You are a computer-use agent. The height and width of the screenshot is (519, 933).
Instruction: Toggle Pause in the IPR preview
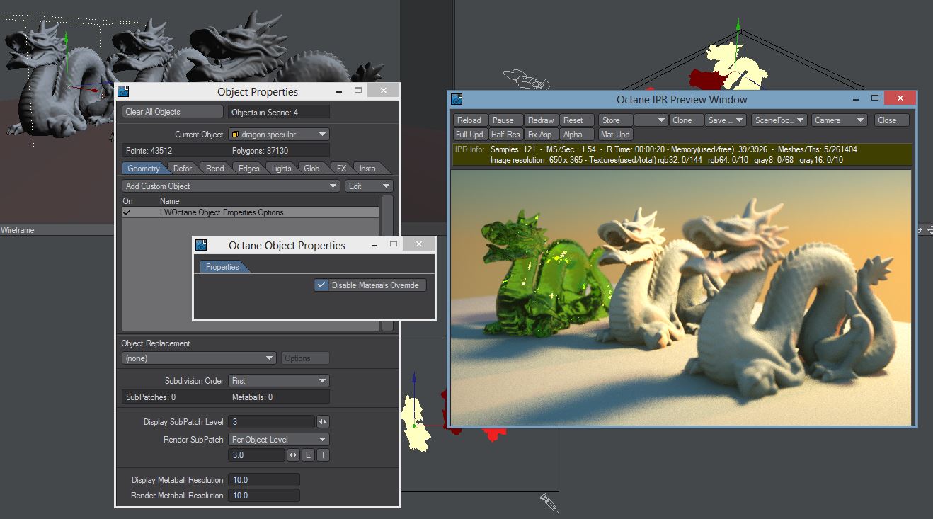pos(505,120)
